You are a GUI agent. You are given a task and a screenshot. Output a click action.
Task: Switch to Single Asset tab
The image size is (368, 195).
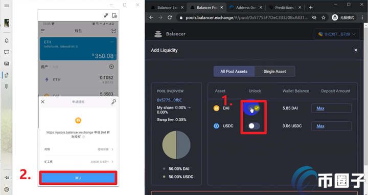click(274, 72)
